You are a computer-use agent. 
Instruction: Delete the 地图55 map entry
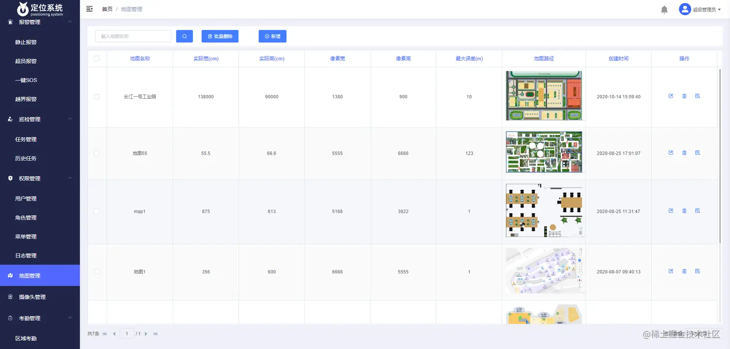[x=684, y=153]
